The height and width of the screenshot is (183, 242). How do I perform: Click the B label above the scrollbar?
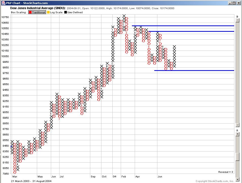click(x=237, y=17)
